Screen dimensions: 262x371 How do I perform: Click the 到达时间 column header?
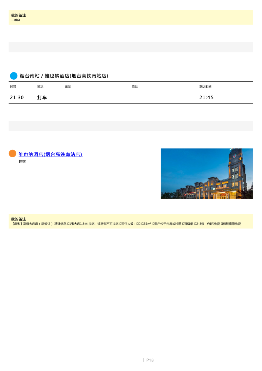(x=205, y=87)
